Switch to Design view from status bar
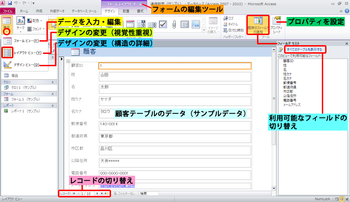The width and height of the screenshot is (350, 202). pyautogui.click(x=346, y=199)
